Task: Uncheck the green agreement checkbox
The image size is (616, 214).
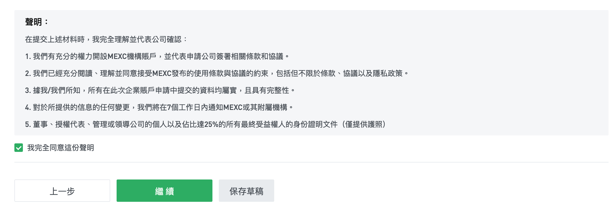Action: [x=19, y=148]
